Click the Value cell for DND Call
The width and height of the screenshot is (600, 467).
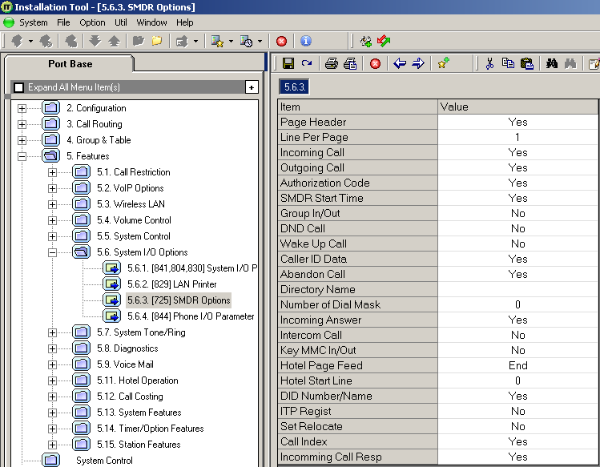coord(517,228)
